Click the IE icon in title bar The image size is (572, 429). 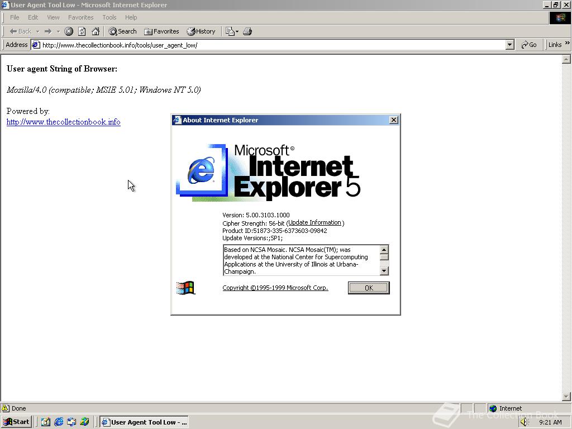[x=5, y=4]
